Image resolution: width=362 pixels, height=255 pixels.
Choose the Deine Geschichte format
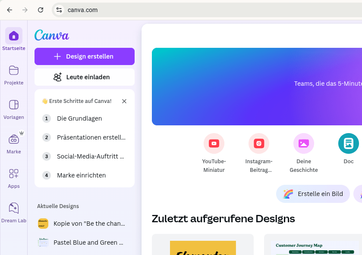coord(304,143)
